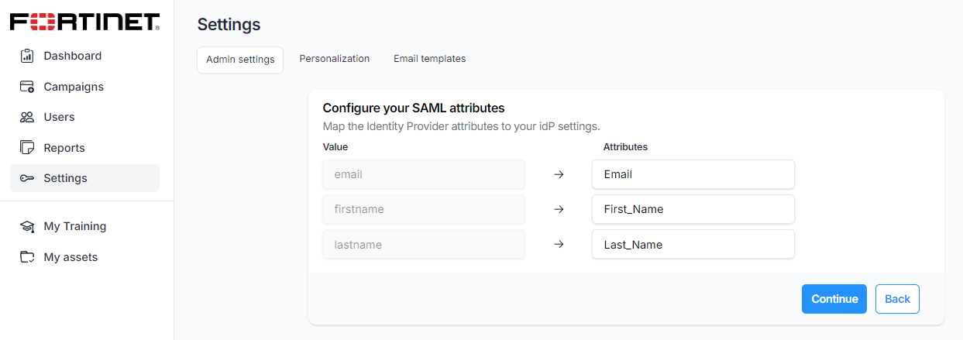963x340 pixels.
Task: Click the Back button
Action: tap(897, 299)
